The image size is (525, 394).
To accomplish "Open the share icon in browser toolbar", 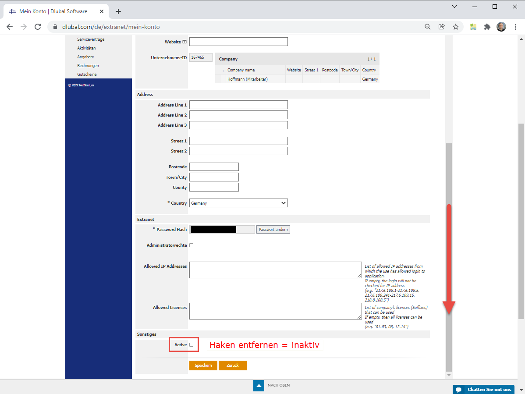I will click(x=442, y=26).
